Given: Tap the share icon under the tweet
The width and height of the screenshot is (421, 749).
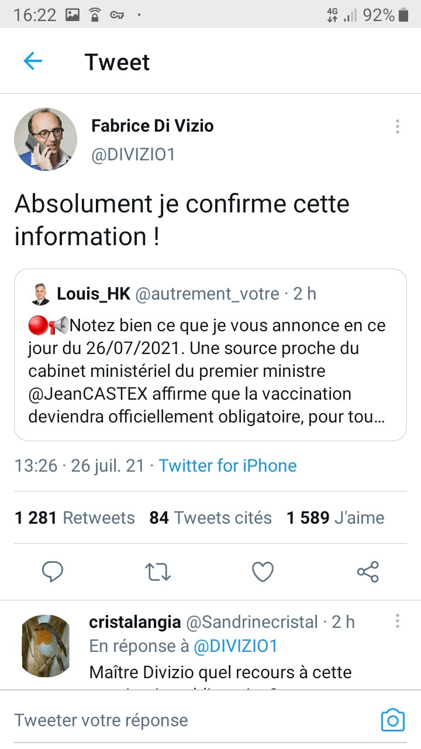Looking at the screenshot, I should click(368, 572).
